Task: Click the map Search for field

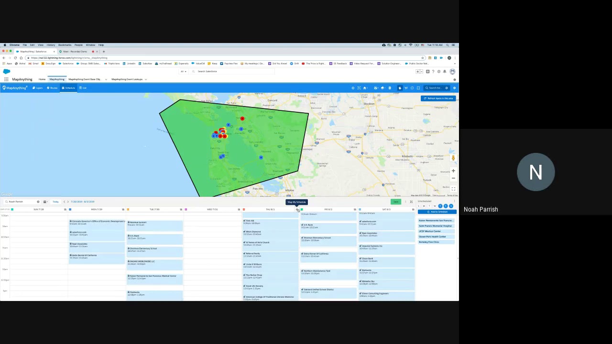Action: coord(435,88)
